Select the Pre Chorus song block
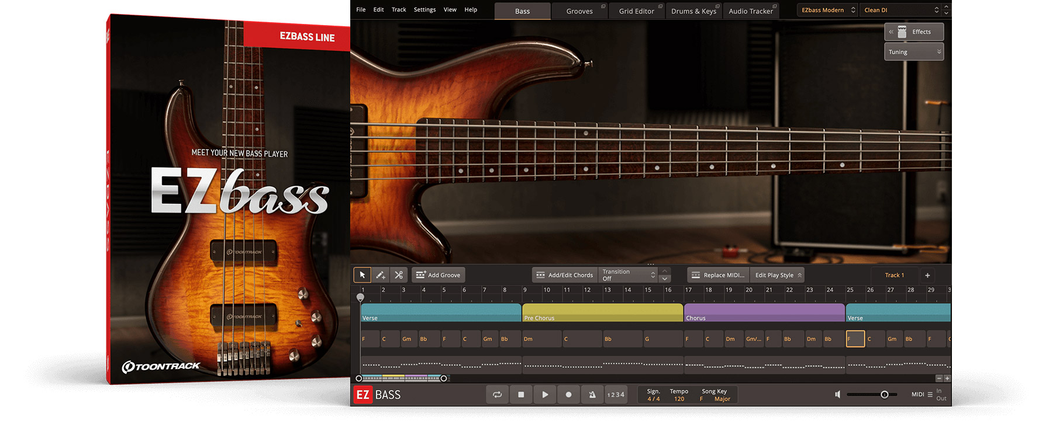 602,312
